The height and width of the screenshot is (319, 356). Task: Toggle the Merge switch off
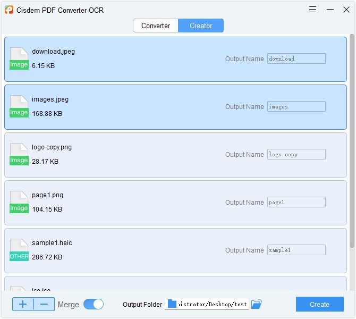[x=94, y=304]
